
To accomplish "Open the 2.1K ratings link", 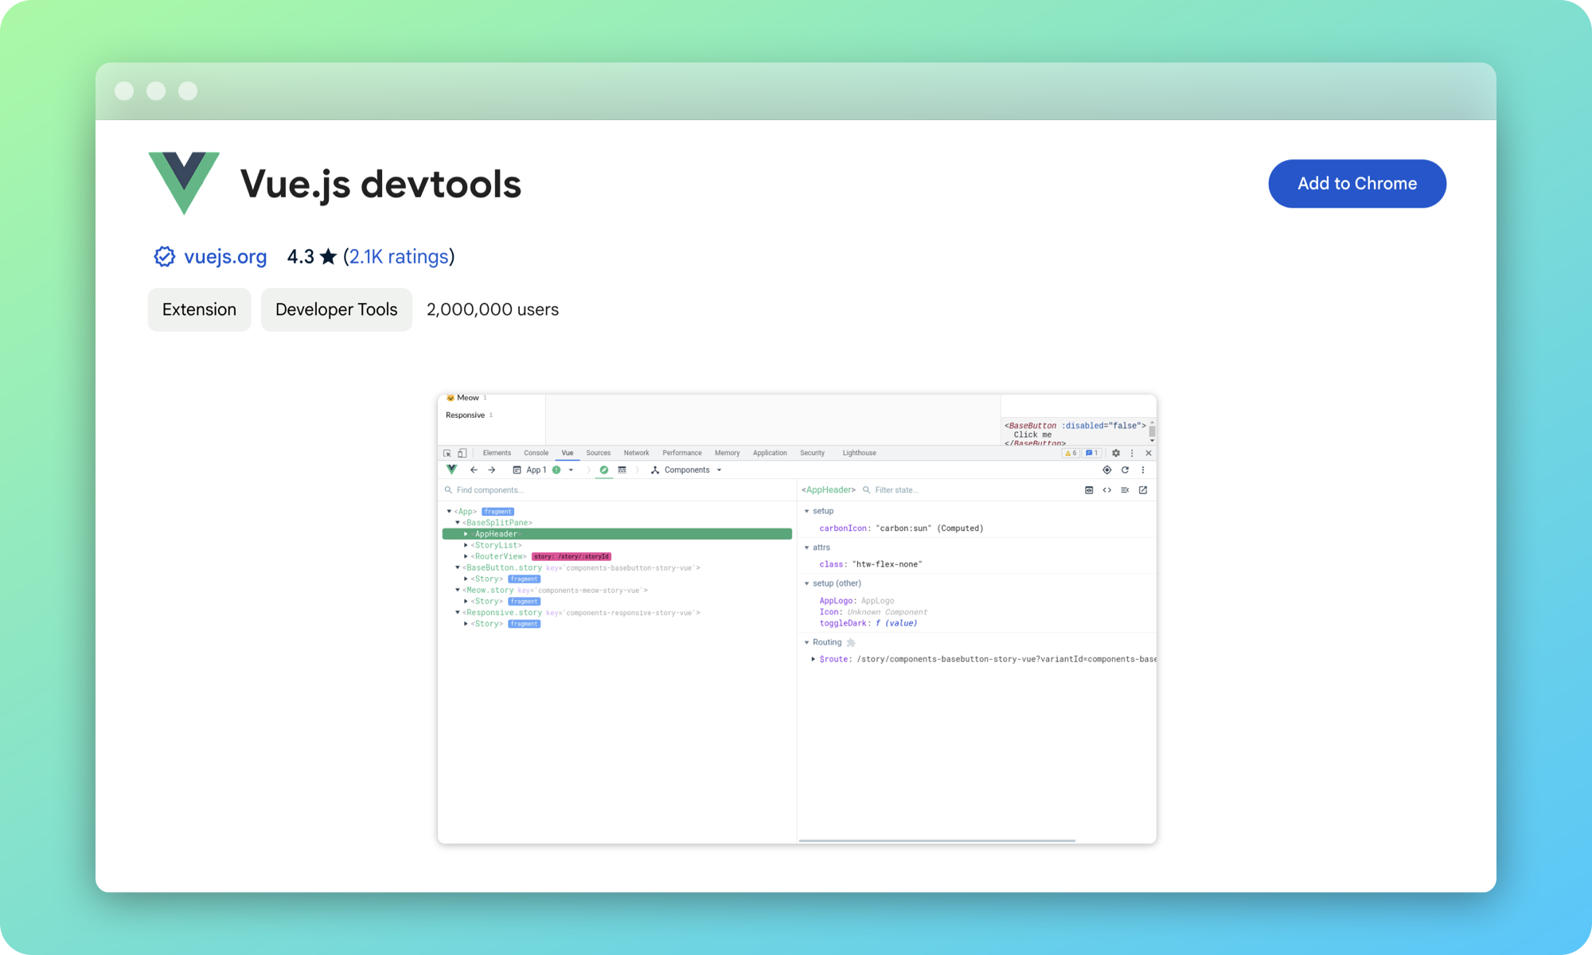I will (399, 256).
